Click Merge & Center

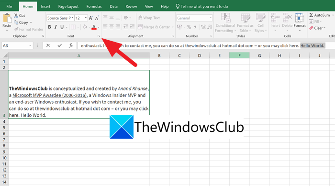click(154, 27)
